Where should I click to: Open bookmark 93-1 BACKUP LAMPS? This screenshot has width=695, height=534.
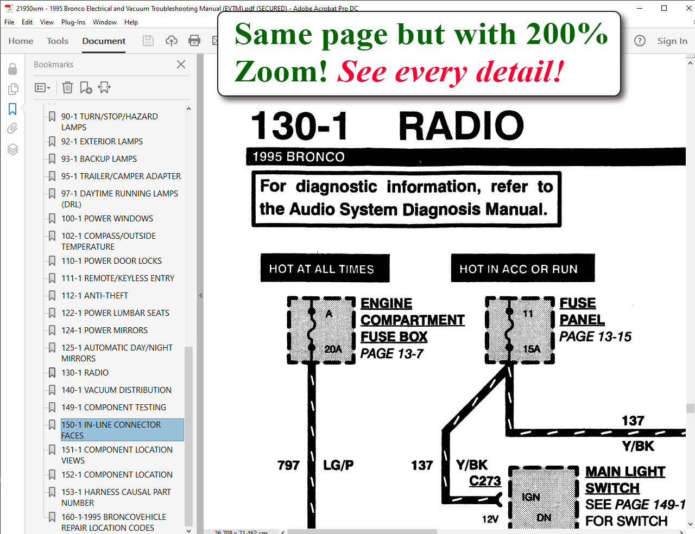tap(99, 158)
